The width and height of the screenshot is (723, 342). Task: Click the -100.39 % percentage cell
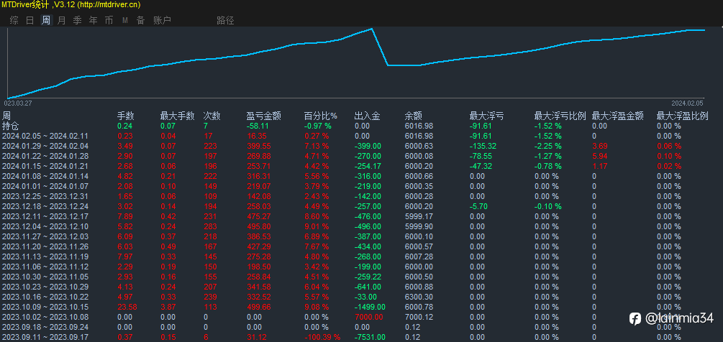pyautogui.click(x=322, y=337)
